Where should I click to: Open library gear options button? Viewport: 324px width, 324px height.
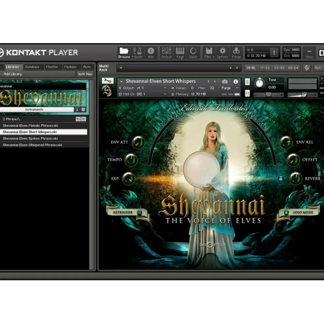click(x=83, y=110)
